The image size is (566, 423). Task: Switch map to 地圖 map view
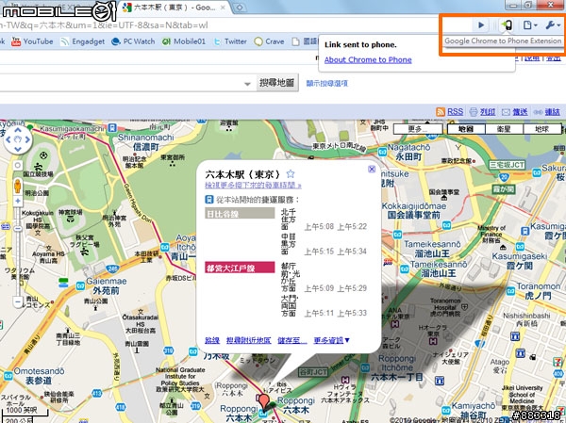coord(466,129)
